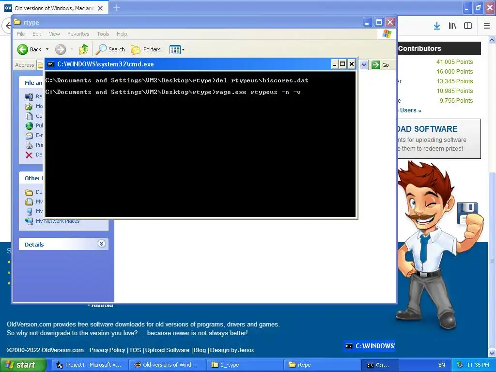This screenshot has height=372, width=496.
Task: Go up one folder level icon
Action: 84,49
